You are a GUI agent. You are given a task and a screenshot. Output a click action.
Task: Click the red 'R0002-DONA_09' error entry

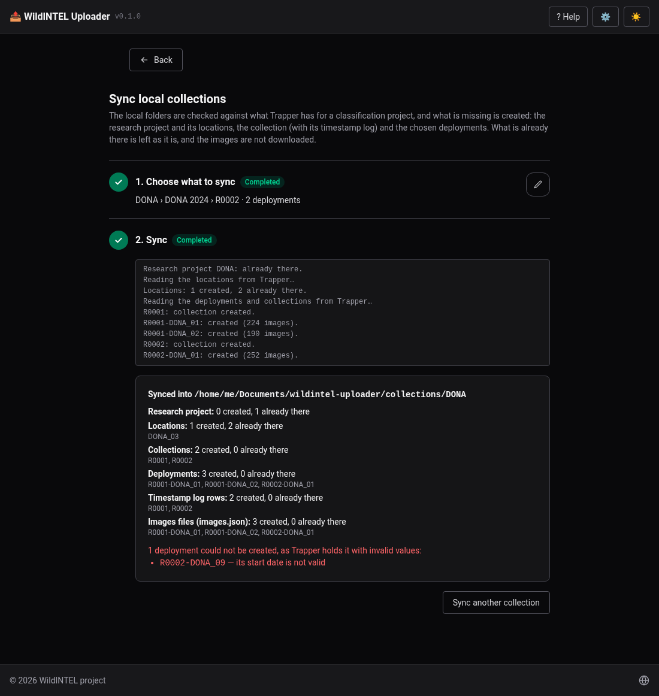pyautogui.click(x=243, y=562)
